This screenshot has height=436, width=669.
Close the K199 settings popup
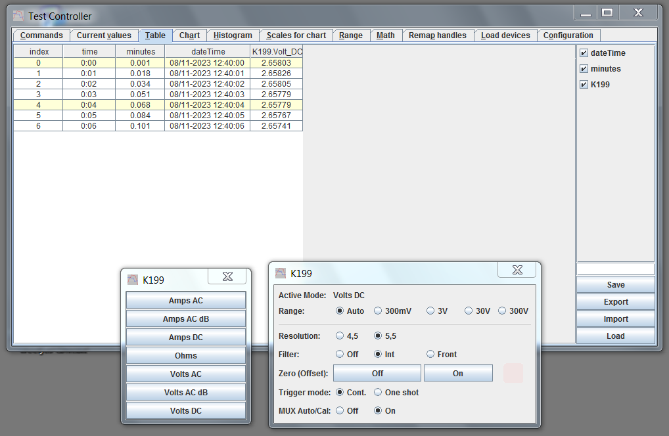click(517, 270)
